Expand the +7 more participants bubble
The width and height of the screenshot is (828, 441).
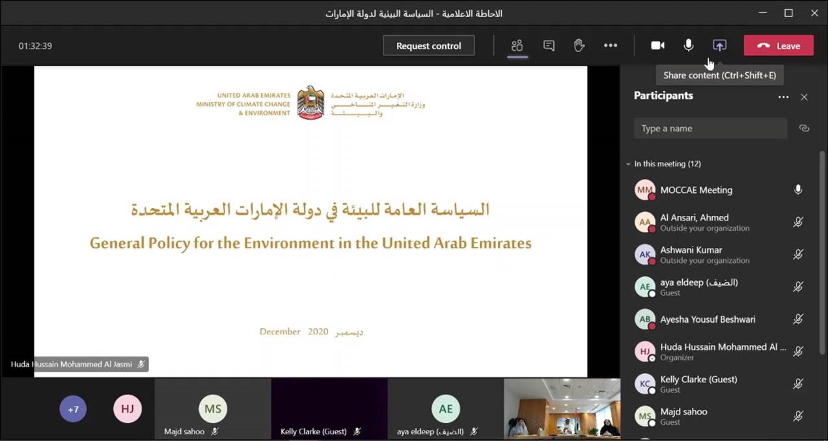pos(73,409)
